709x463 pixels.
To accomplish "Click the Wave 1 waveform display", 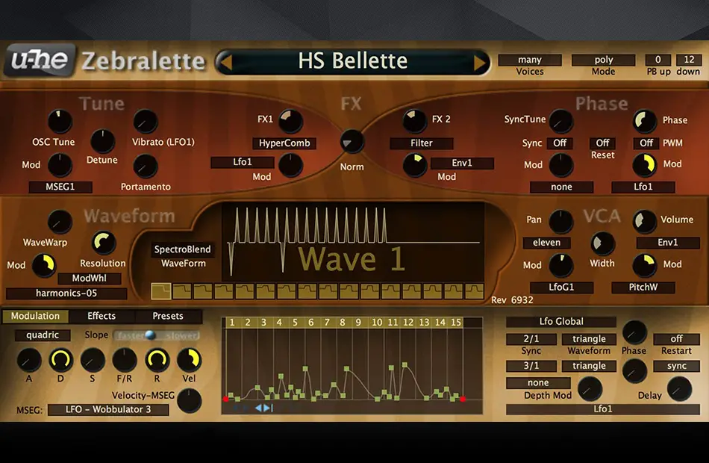I will pos(353,242).
